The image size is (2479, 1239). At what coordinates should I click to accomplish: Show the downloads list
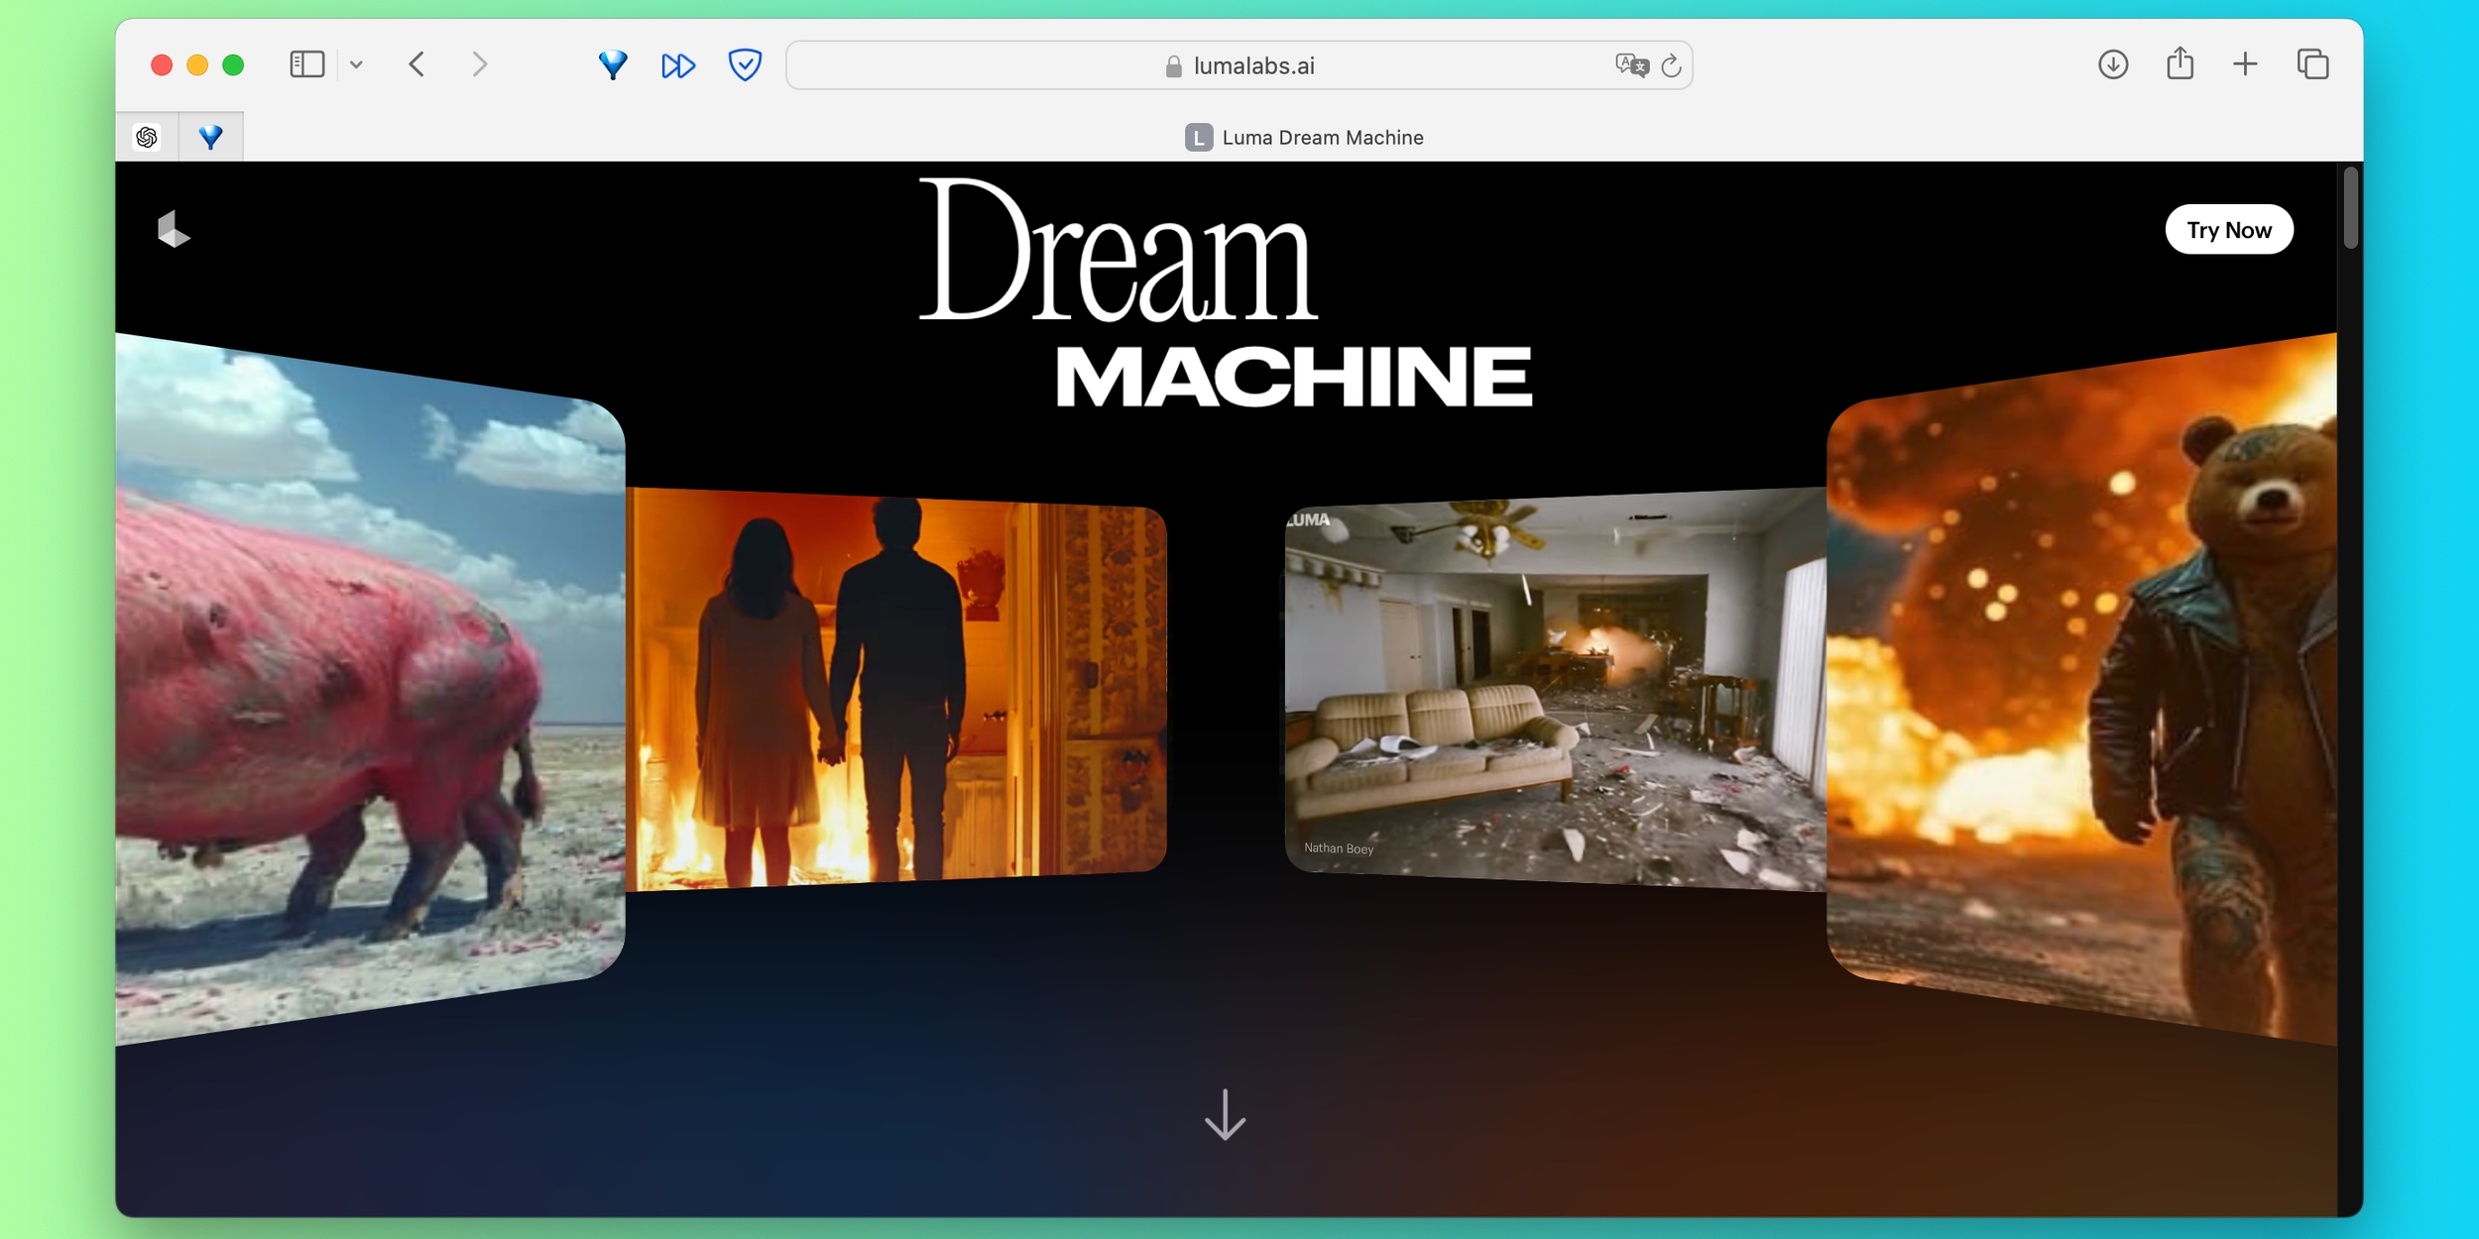pyautogui.click(x=2113, y=64)
